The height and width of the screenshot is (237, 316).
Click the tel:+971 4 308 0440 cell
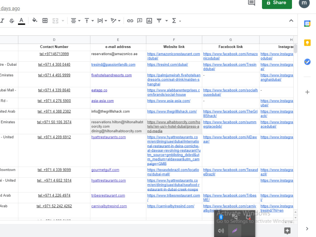click(x=54, y=67)
